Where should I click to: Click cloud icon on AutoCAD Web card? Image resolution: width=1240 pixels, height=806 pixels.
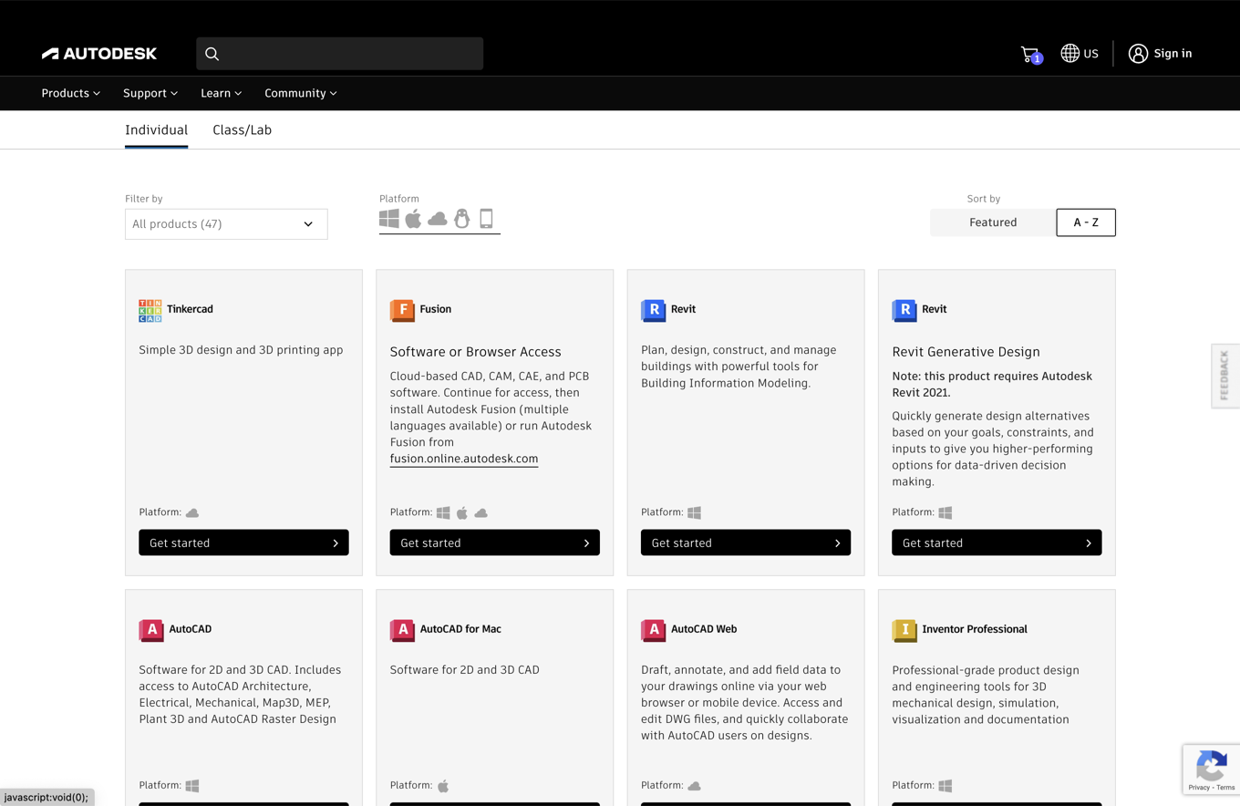coord(695,785)
